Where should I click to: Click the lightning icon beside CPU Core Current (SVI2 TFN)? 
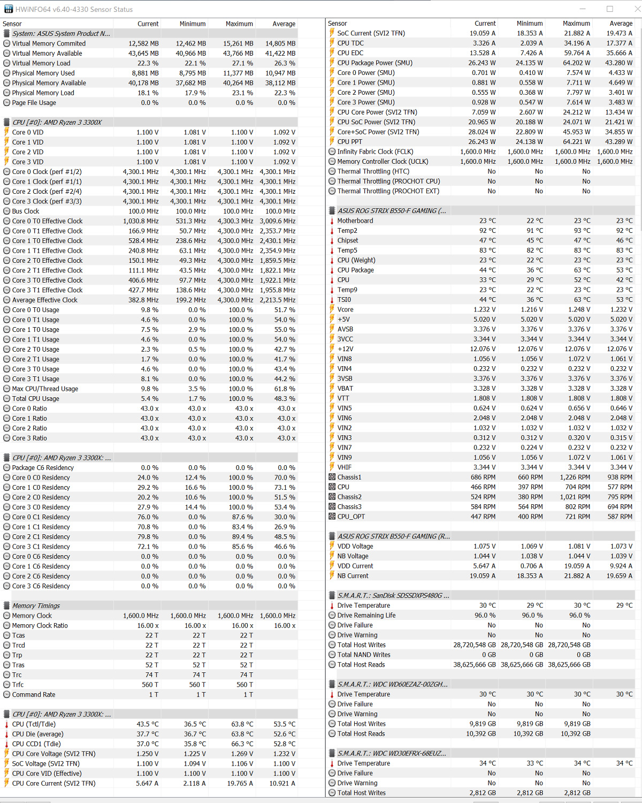click(6, 783)
